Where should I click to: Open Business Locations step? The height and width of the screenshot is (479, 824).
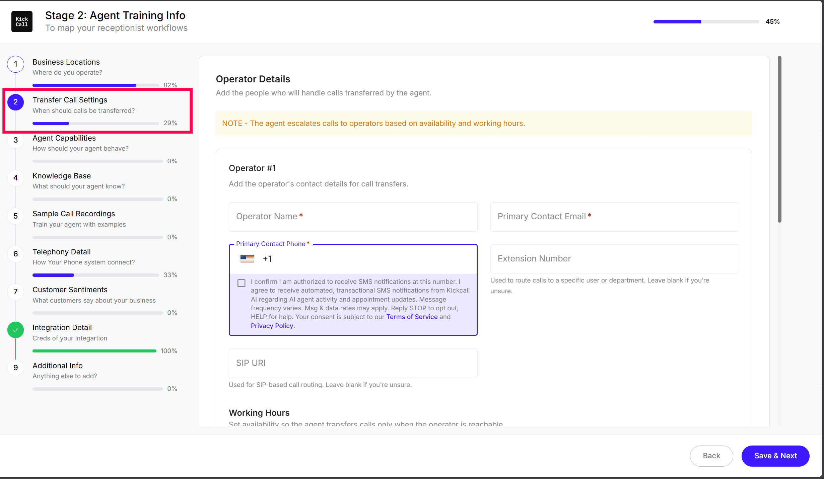click(66, 62)
